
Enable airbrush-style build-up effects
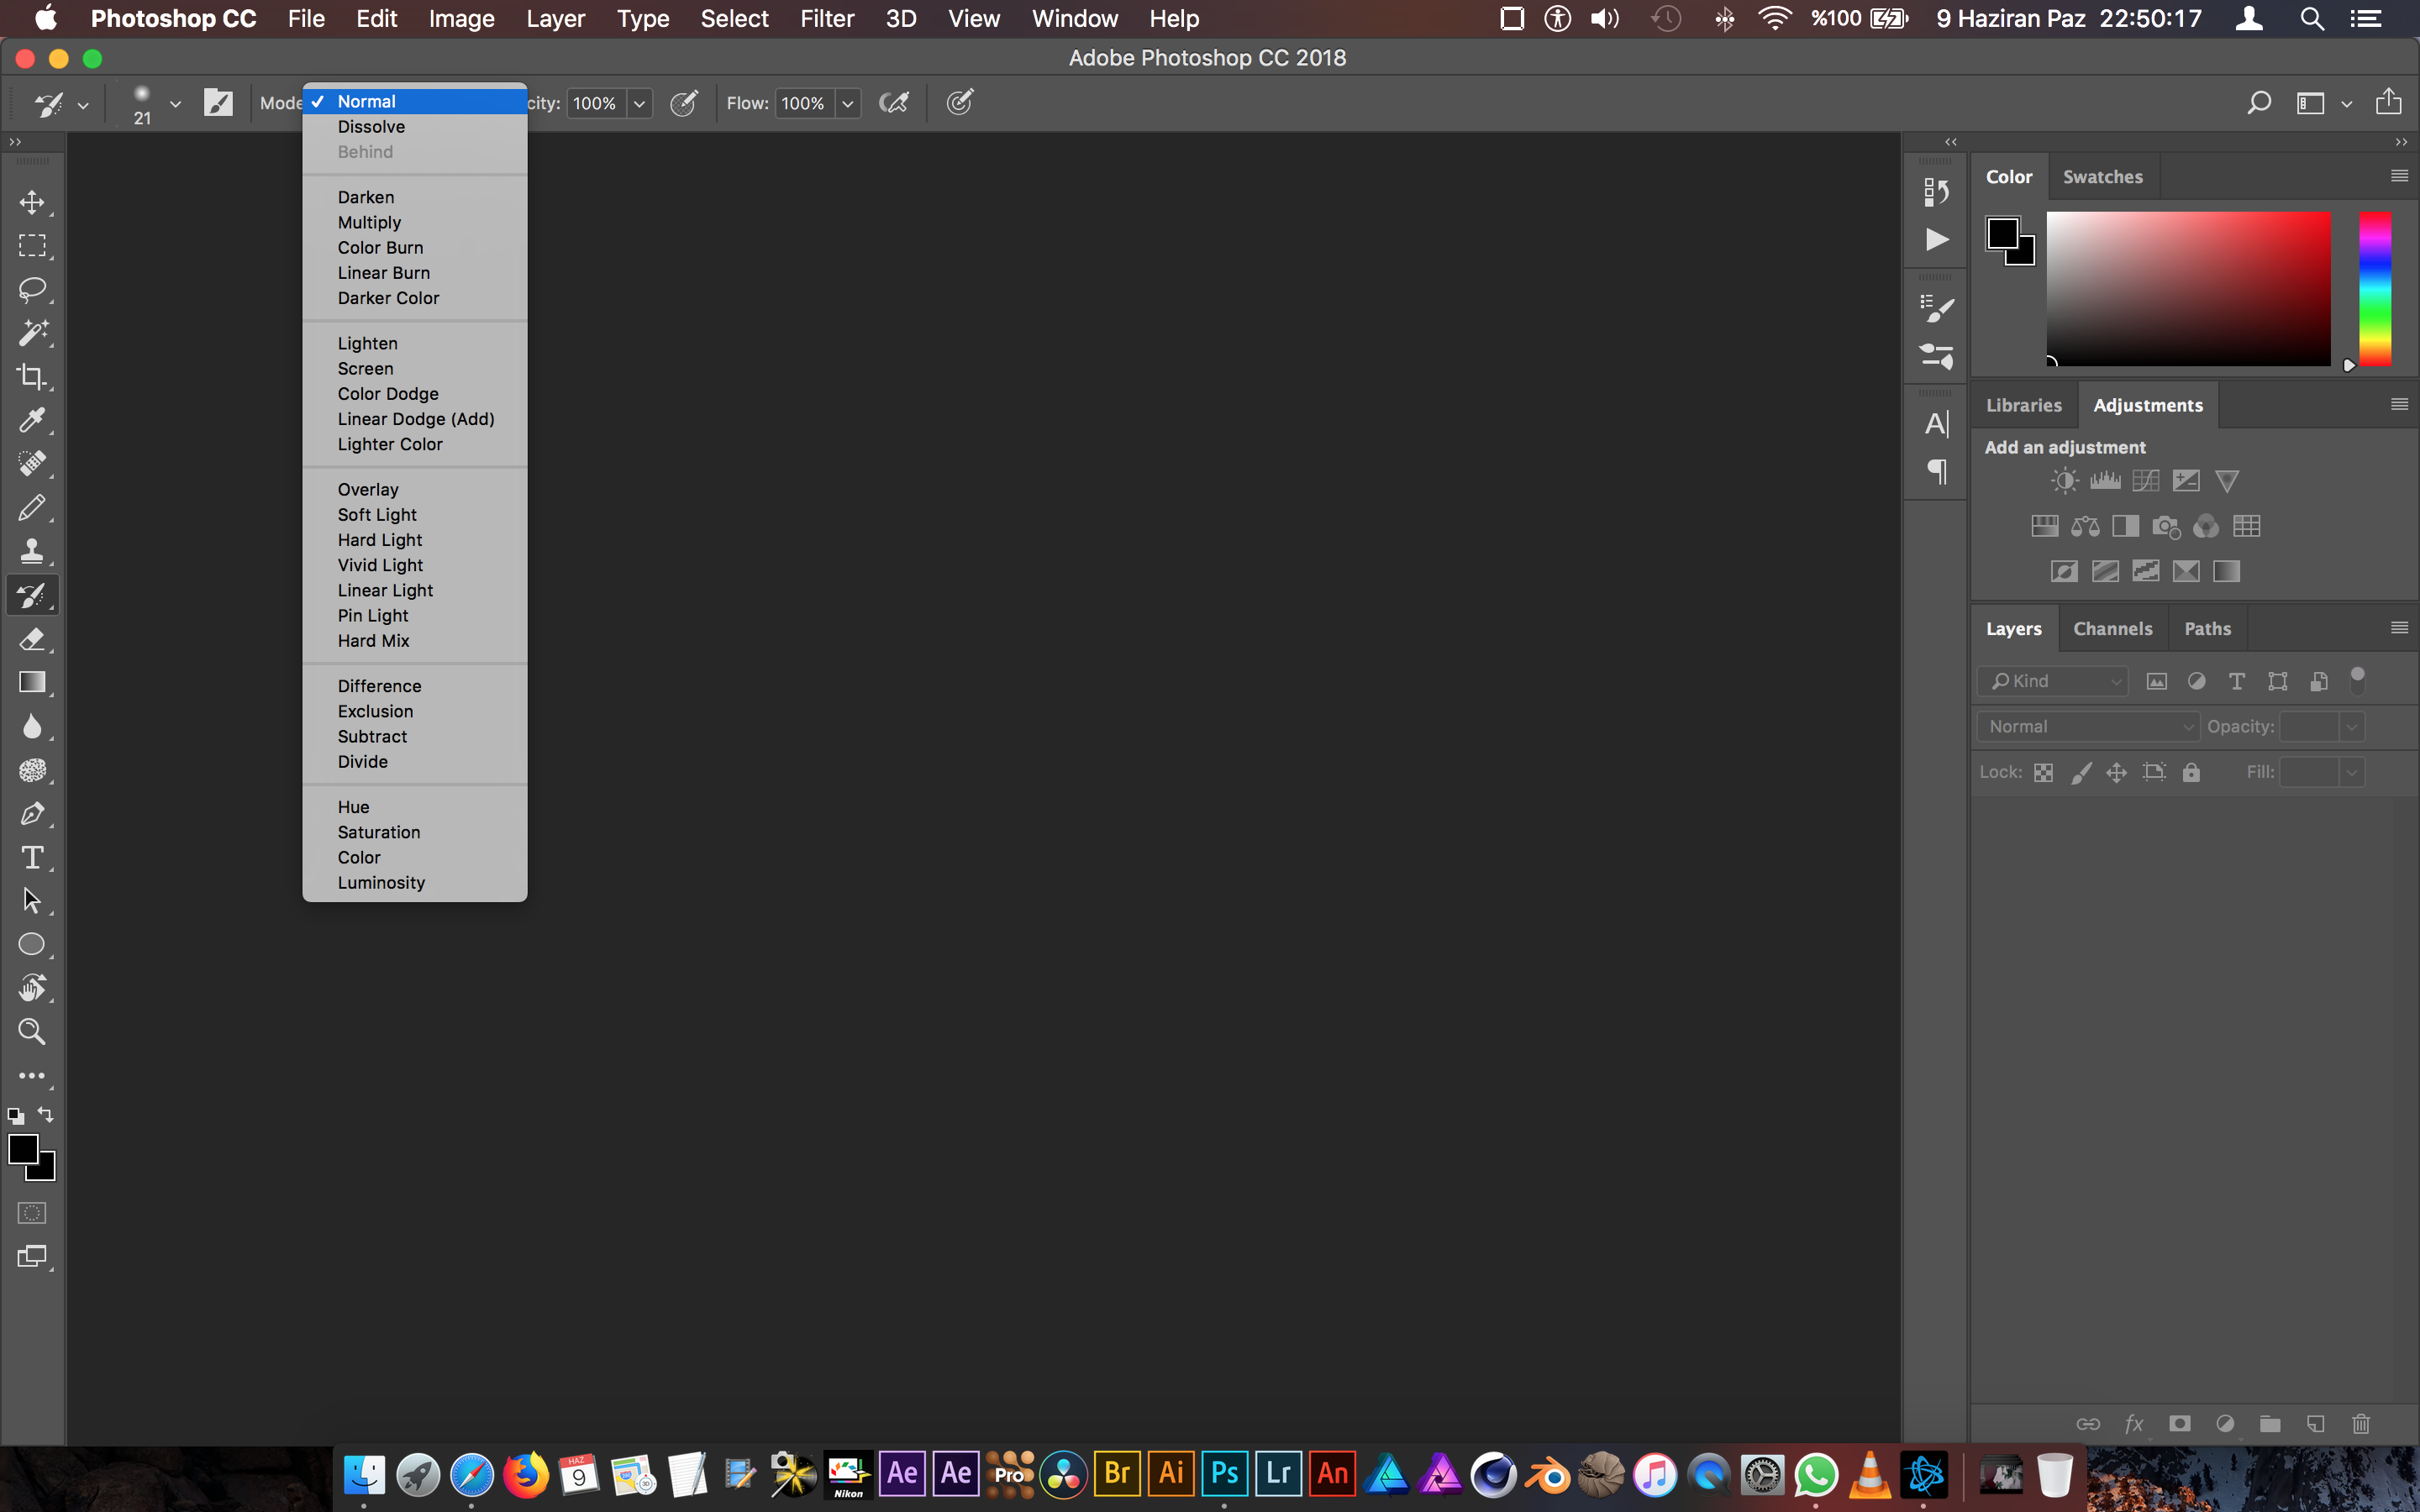894,103
